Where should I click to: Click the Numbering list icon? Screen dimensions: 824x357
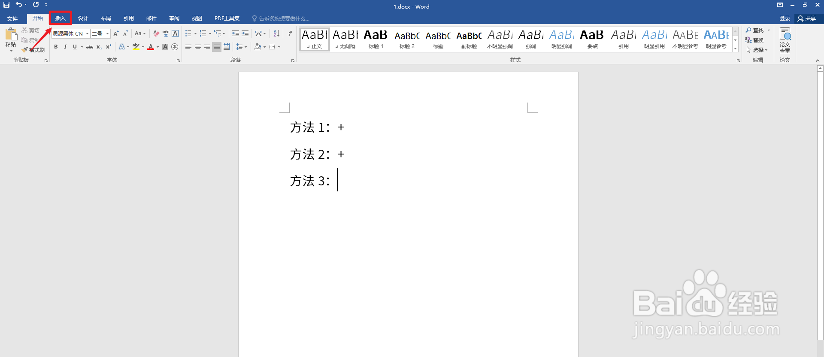203,33
